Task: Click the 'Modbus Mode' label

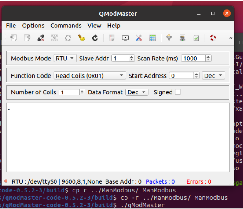Action: click(x=31, y=58)
